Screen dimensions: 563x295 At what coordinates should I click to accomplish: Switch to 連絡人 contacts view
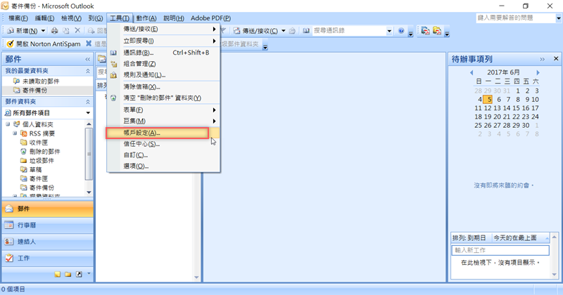pyautogui.click(x=47, y=242)
